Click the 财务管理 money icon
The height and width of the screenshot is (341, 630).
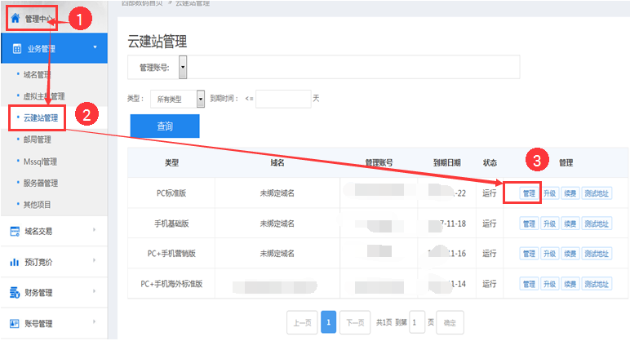tap(14, 293)
